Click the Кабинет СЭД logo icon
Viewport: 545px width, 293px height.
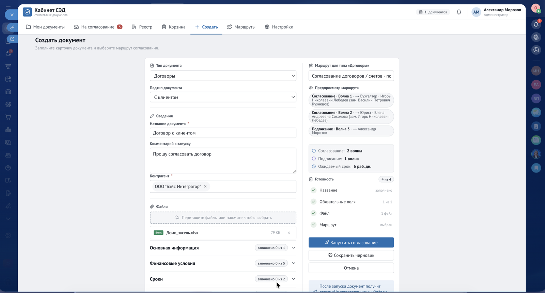[x=27, y=12]
